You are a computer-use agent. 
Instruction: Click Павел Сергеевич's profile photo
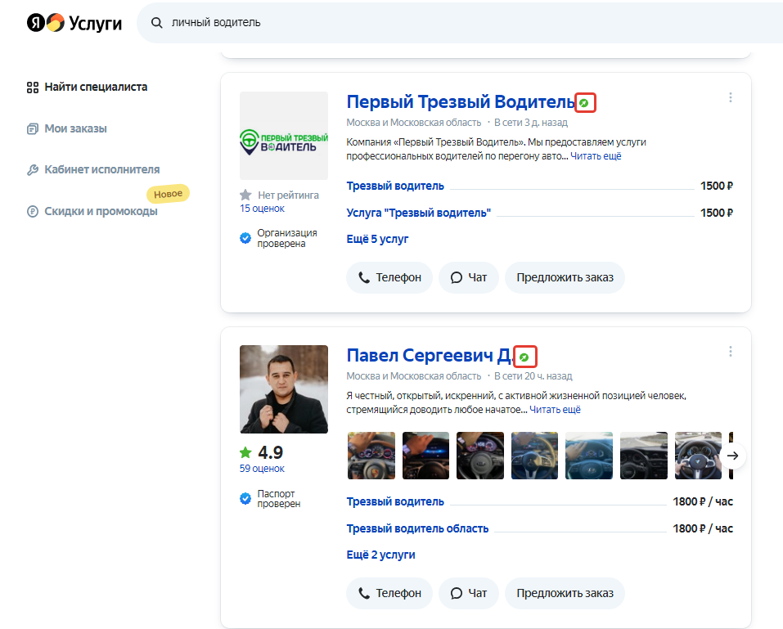click(x=284, y=389)
